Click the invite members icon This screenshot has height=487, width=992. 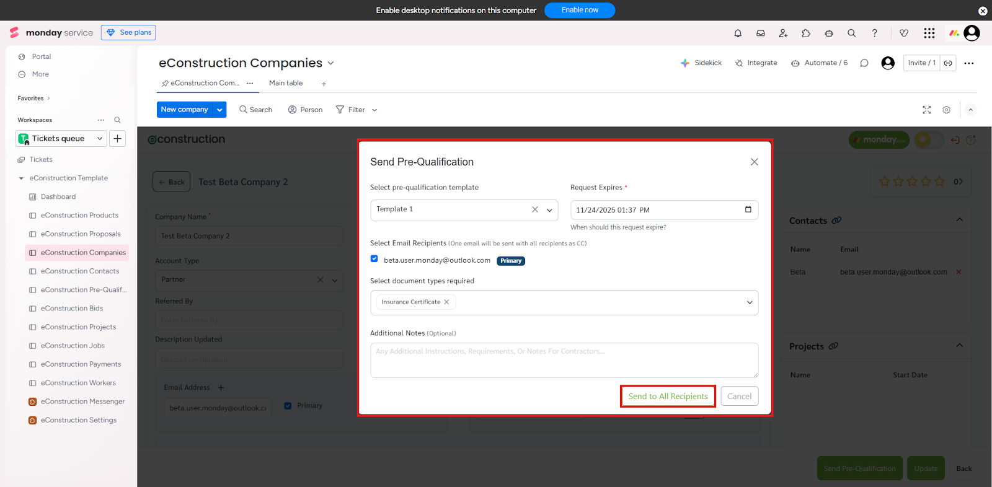[x=783, y=33]
